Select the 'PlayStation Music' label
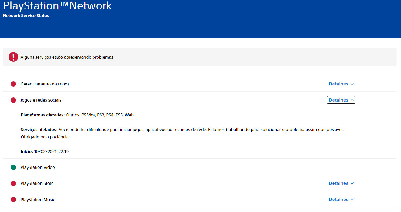Image resolution: width=401 pixels, height=212 pixels. coord(38,200)
